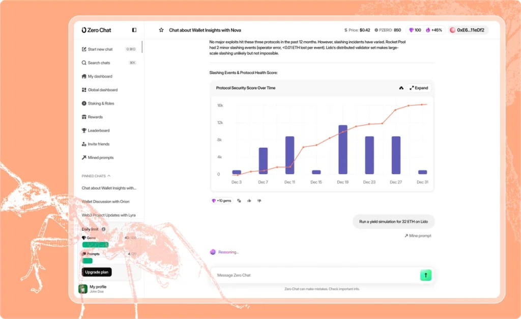Screen dimensions: 521x319
Task: Click the Daily limit info icon
Action: [x=104, y=229]
